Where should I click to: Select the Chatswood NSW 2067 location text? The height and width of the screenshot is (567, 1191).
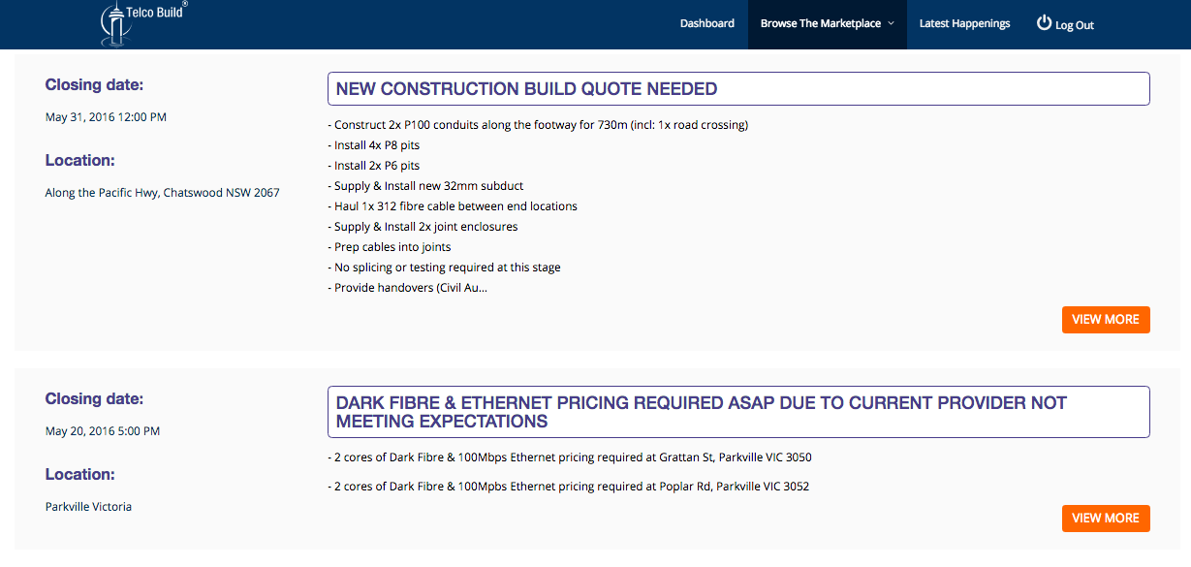(162, 193)
